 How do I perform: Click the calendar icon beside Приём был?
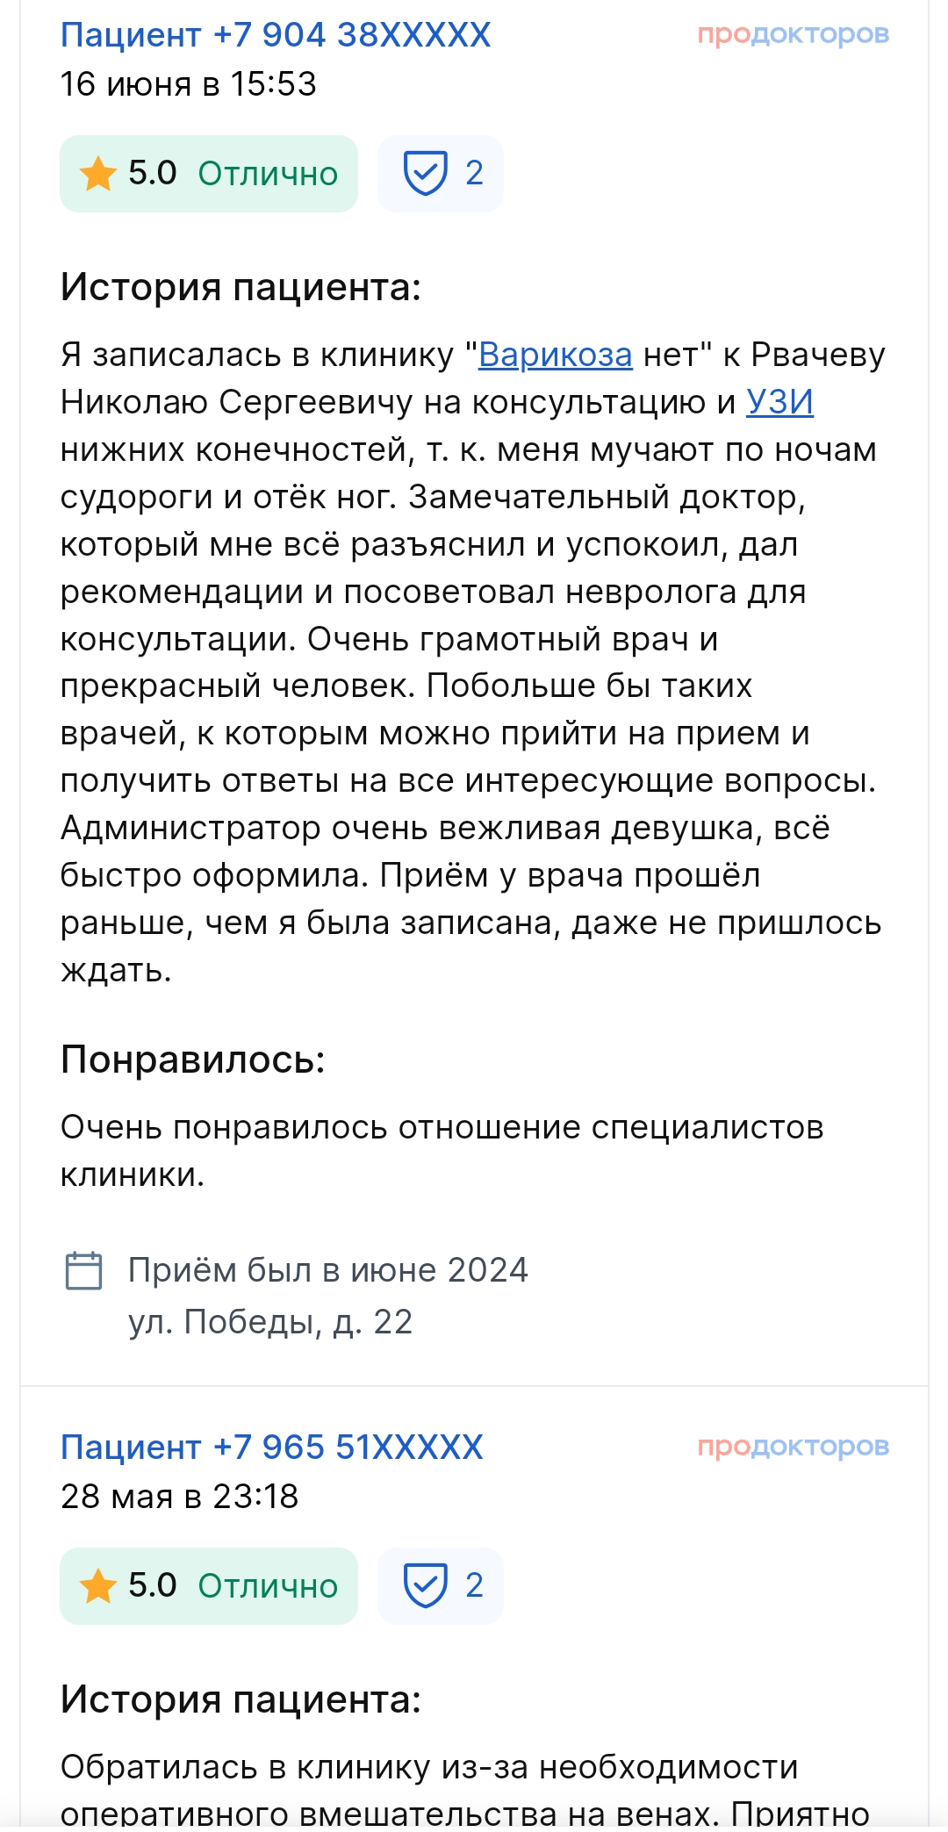[x=84, y=1270]
